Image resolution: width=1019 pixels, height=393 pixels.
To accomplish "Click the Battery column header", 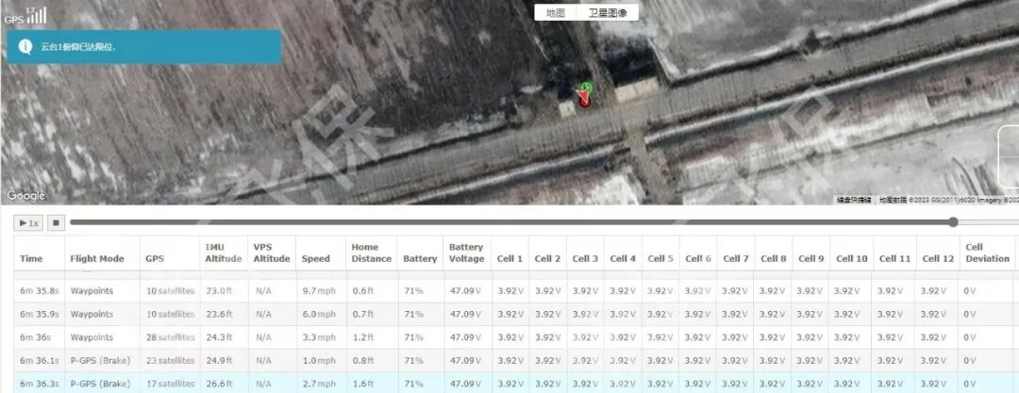I will coord(420,258).
